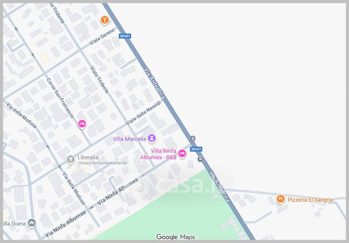
Task: Click the SP601 shield near Villa Ninfa
Action: click(196, 149)
